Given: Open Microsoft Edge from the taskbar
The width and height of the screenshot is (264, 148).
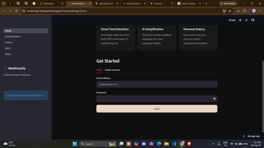Looking at the screenshot, I should pyautogui.click(x=159, y=144).
